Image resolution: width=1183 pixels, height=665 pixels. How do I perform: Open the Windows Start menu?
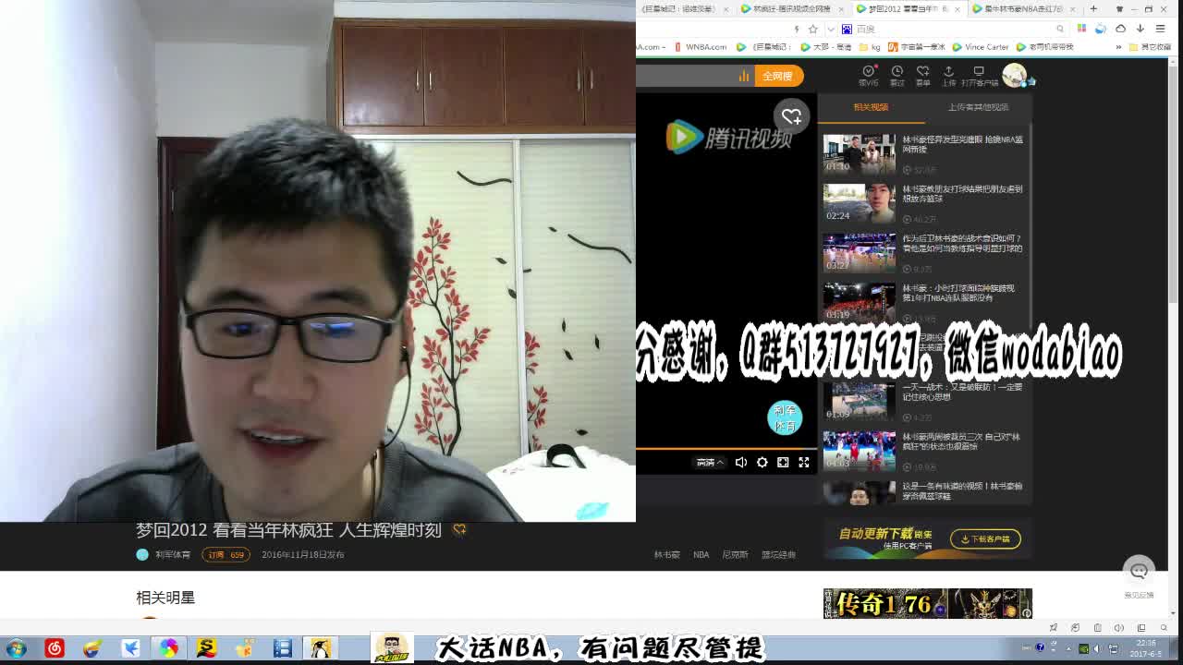pos(16,649)
